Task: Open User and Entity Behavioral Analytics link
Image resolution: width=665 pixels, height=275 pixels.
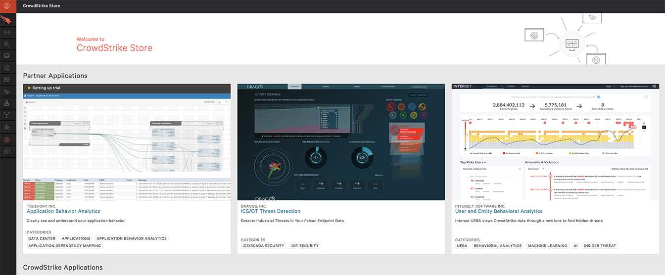Action: 499,211
